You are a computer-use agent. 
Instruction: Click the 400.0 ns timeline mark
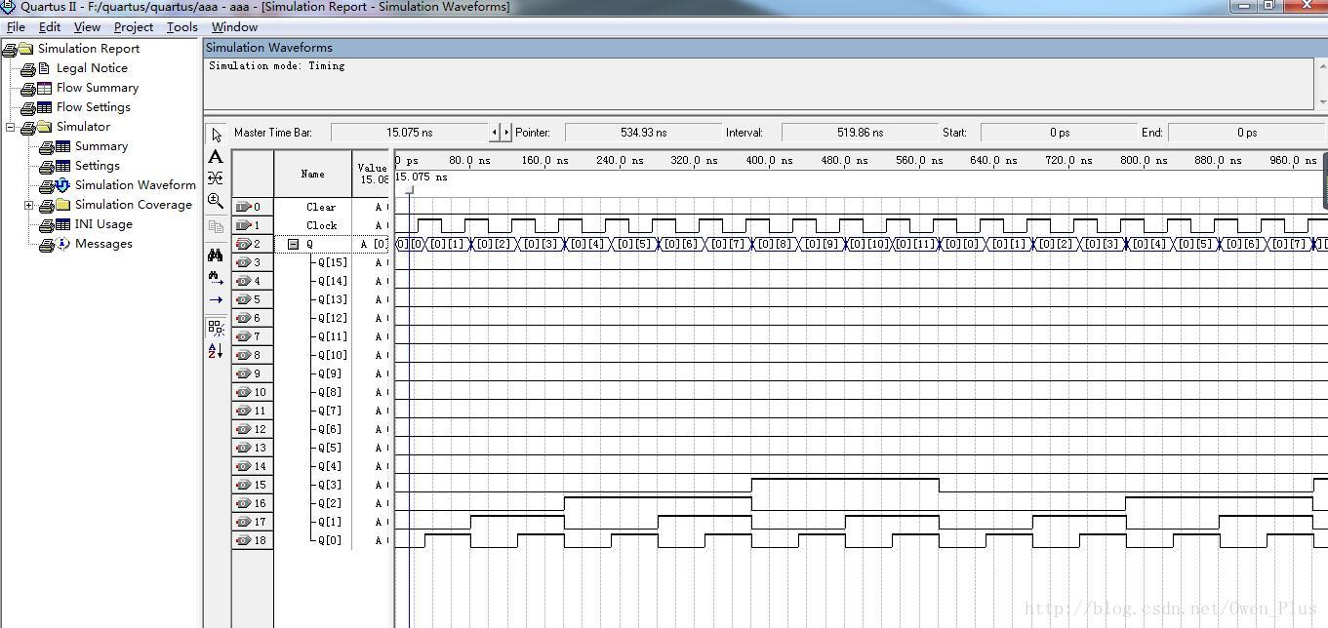tap(770, 160)
